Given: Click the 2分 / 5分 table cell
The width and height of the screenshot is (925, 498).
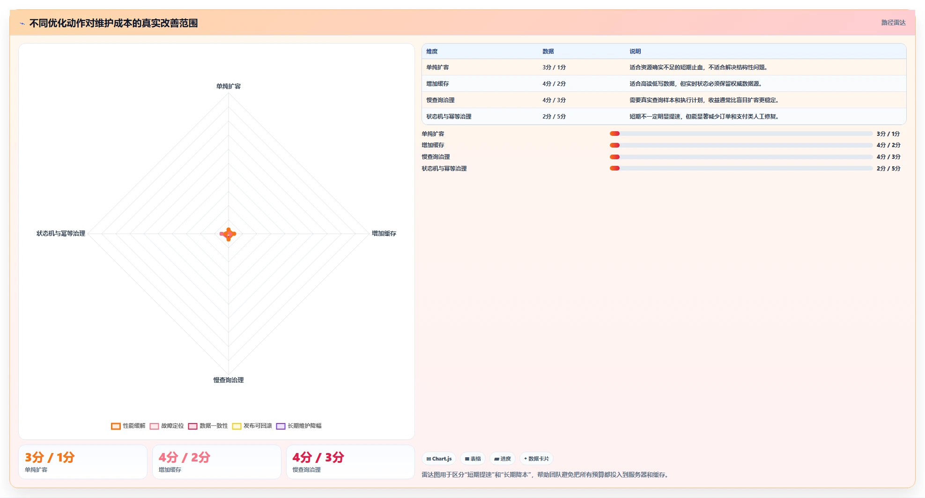Looking at the screenshot, I should pos(554,117).
